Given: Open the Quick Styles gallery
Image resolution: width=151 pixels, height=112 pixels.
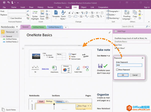Looking at the screenshot, I should pos(63,15).
